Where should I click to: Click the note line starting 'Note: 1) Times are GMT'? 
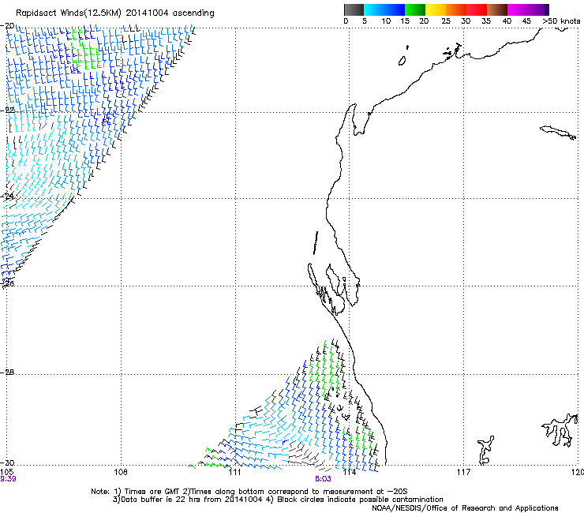click(249, 492)
